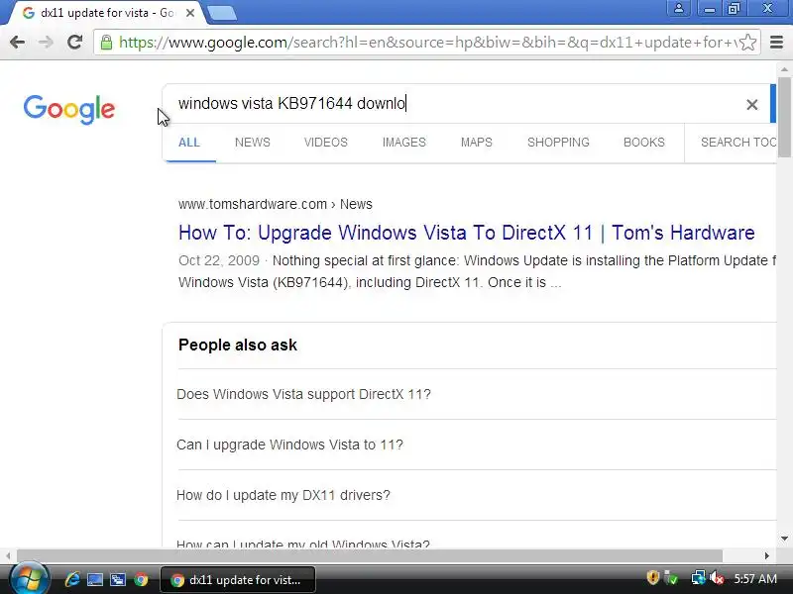This screenshot has height=594, width=793.
Task: Launch Internet Explorer from quick launch
Action: click(x=72, y=579)
